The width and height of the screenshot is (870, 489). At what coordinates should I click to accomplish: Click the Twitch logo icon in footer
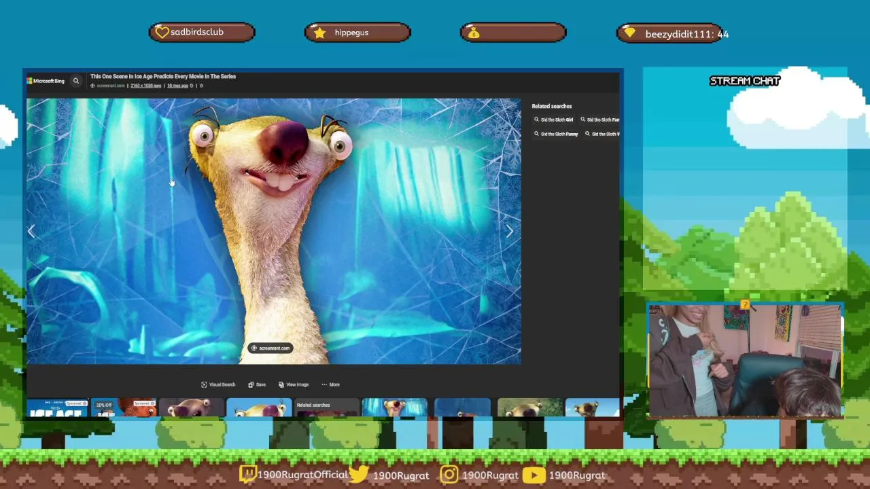pos(247,475)
